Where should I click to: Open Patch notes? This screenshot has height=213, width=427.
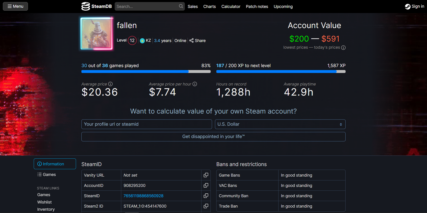[257, 6]
